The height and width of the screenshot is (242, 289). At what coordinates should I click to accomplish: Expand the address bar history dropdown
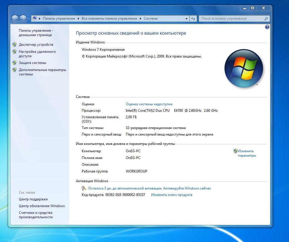(x=186, y=18)
